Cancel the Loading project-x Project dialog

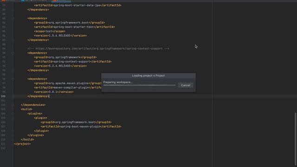click(x=186, y=85)
